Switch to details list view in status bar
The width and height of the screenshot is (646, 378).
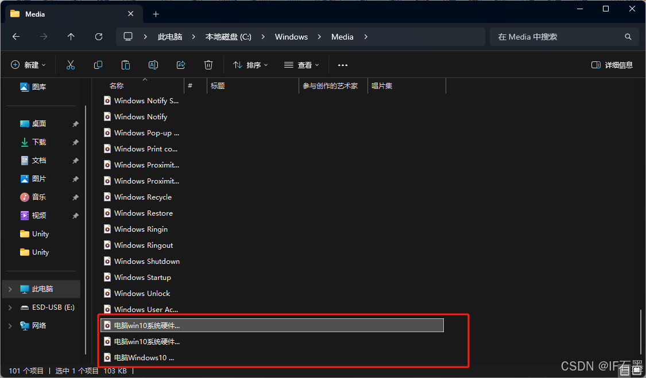point(625,371)
